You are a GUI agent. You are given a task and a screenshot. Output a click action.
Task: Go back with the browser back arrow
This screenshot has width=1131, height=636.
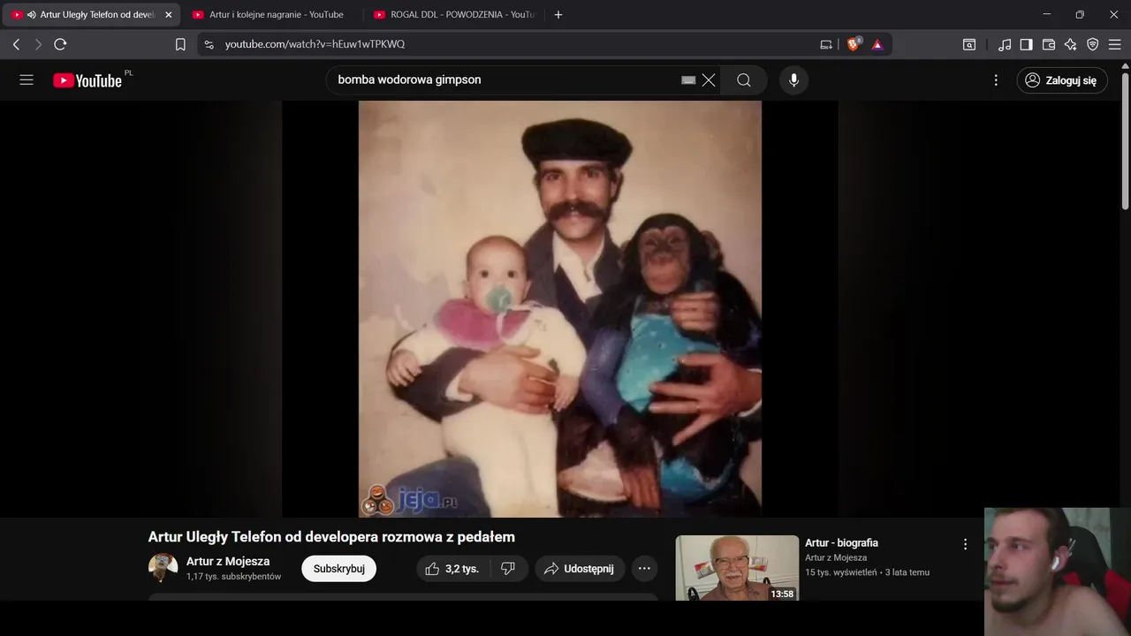pyautogui.click(x=16, y=44)
